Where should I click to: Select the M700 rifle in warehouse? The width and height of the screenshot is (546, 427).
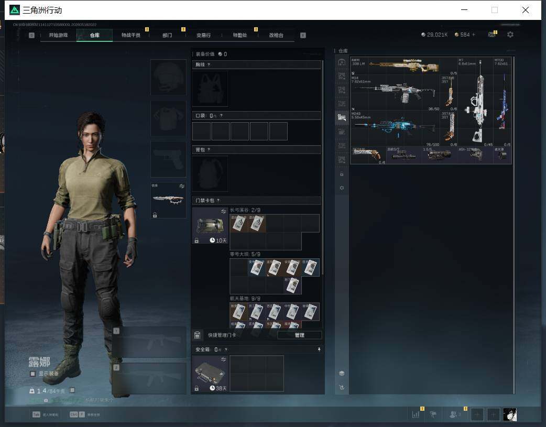[x=503, y=102]
